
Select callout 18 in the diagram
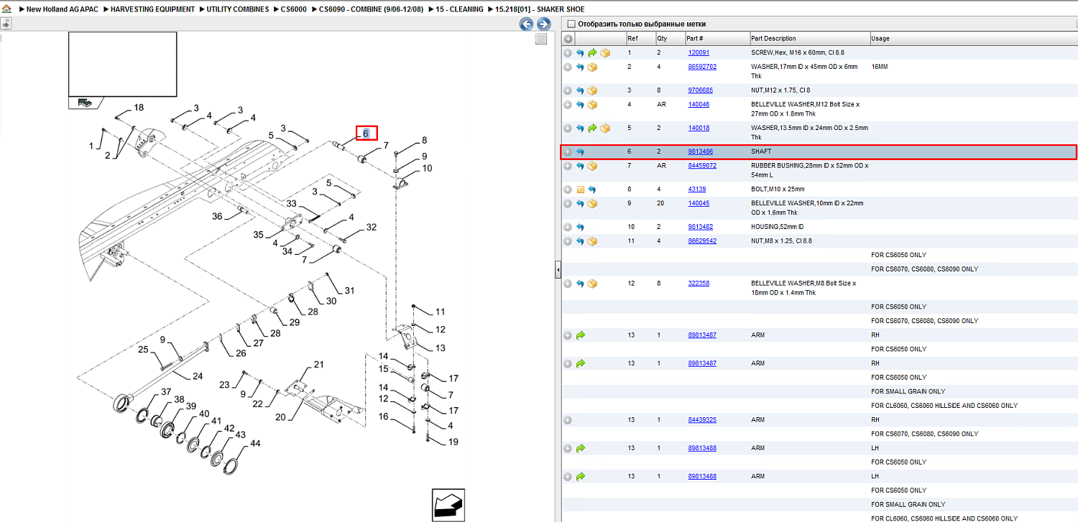point(139,108)
